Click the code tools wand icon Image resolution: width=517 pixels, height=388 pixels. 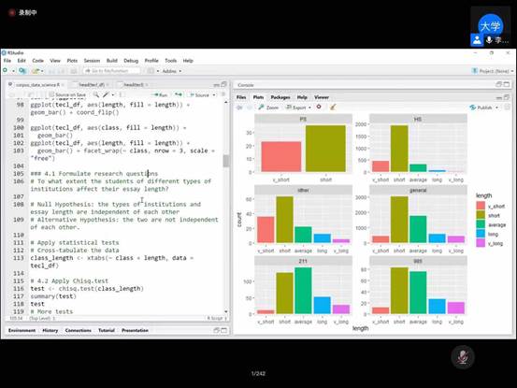click(106, 95)
